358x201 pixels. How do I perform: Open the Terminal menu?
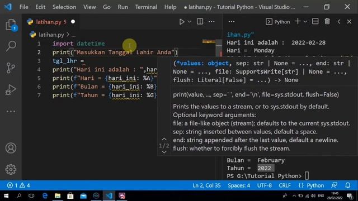point(146,7)
